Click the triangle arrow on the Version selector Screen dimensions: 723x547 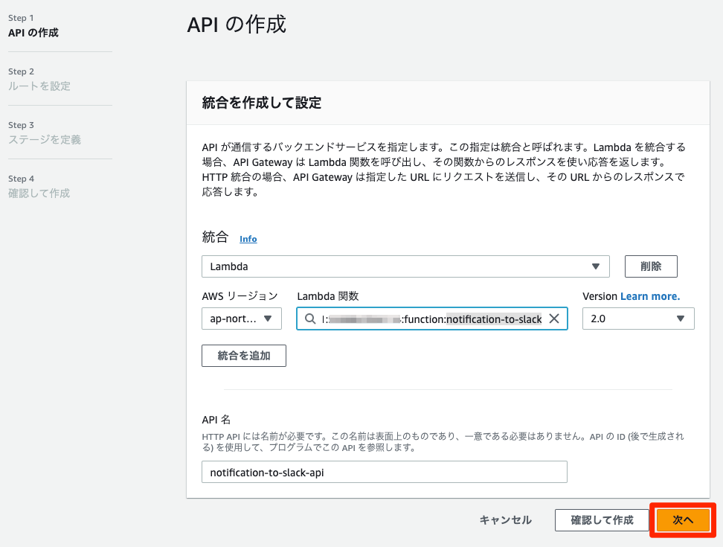click(x=680, y=319)
